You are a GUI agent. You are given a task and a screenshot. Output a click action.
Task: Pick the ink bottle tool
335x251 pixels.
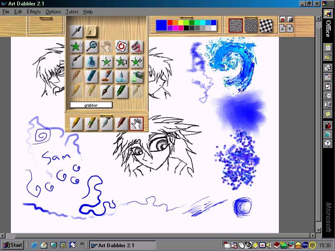click(91, 61)
